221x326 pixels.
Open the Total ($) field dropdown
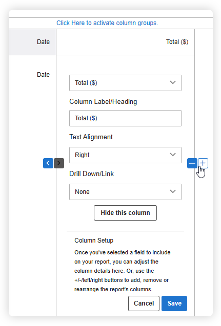(125, 83)
